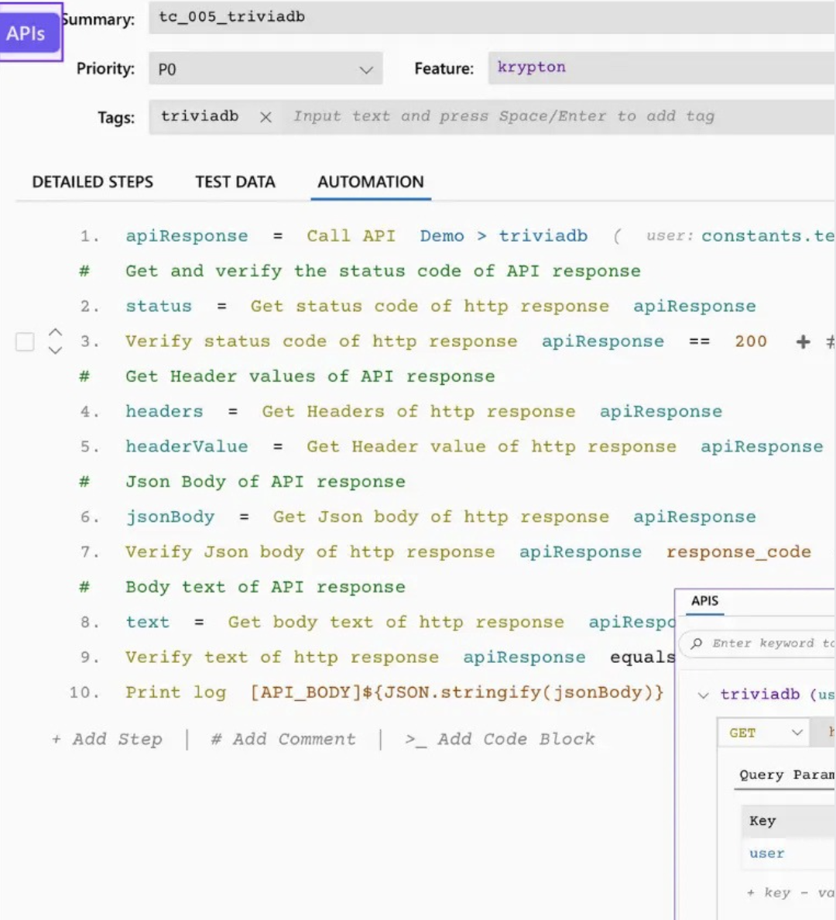This screenshot has height=920, width=836.
Task: Click the search magnifier in the APIS panel
Action: (x=696, y=643)
